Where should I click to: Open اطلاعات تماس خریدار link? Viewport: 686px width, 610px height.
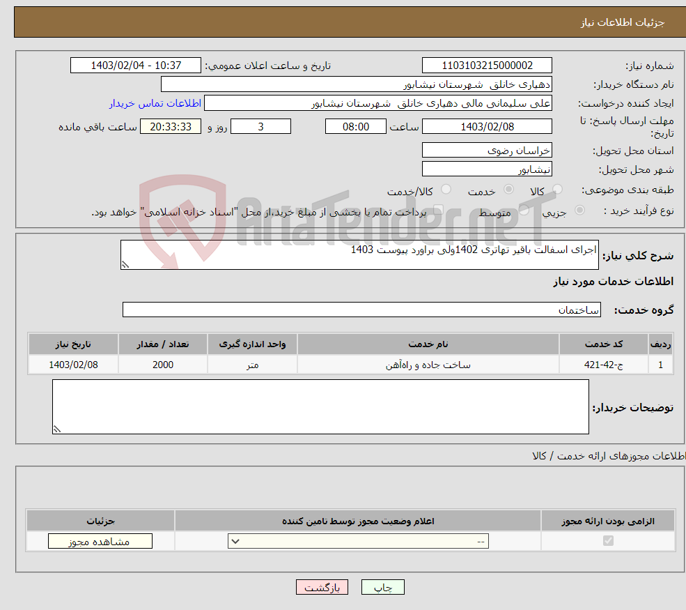point(155,103)
